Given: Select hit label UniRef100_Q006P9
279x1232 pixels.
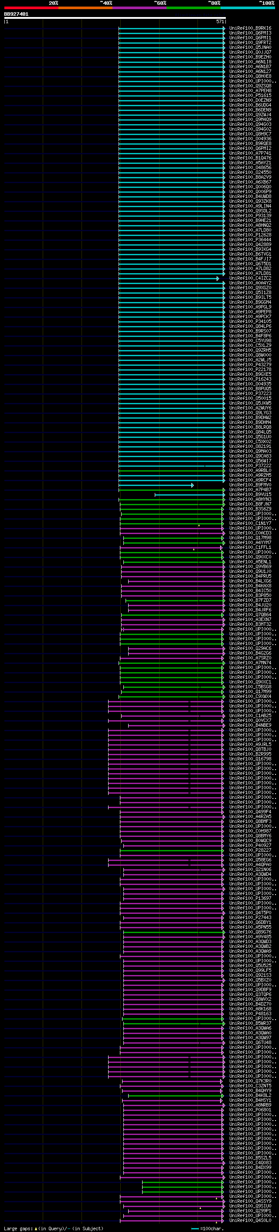Looking at the screenshot, I should click(x=250, y=192).
